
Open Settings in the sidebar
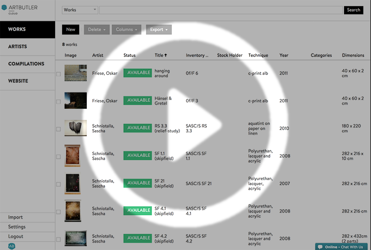tap(17, 227)
